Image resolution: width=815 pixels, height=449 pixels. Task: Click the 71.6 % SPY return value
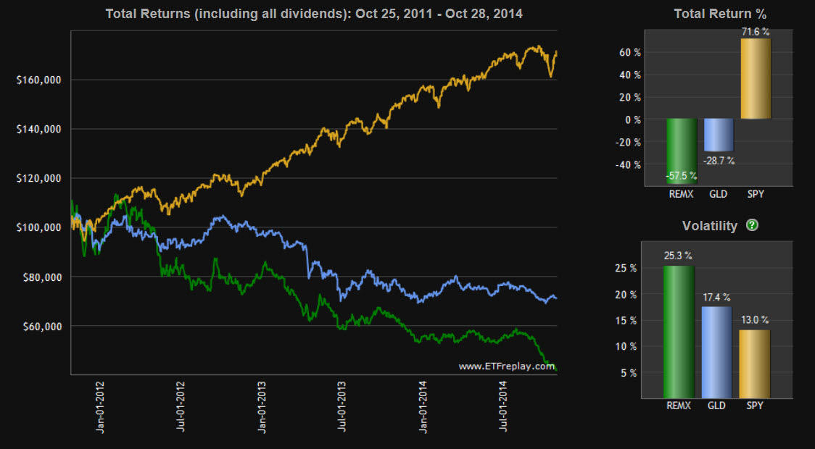(x=756, y=33)
